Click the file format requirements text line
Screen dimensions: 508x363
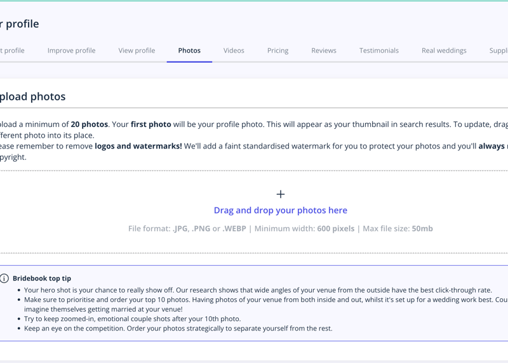coord(280,228)
